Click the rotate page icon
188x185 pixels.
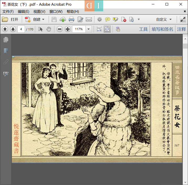(x=132, y=19)
